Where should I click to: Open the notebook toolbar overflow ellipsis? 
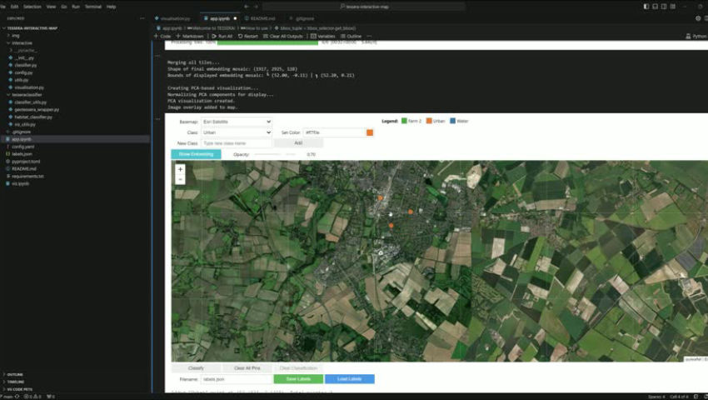[369, 36]
